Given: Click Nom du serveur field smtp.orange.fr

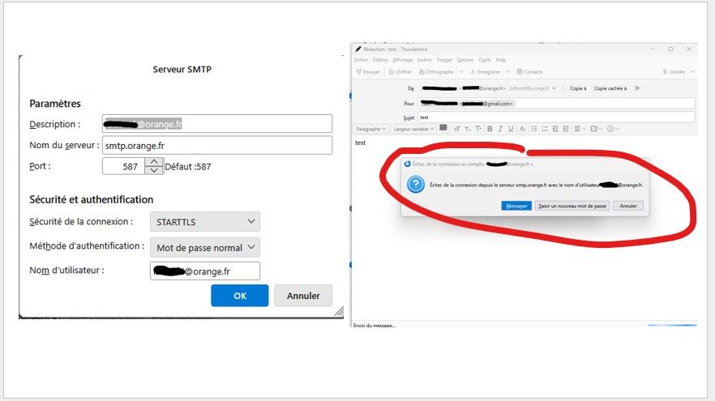Looking at the screenshot, I should 217,145.
